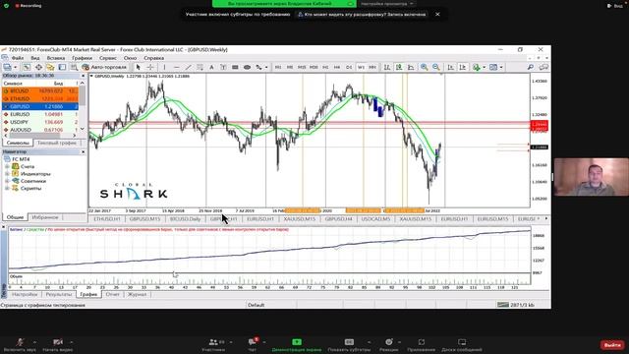Click the search magnifier icon in toolbar

pos(531,67)
